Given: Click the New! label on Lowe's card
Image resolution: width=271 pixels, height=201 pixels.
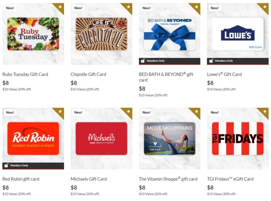Looking at the screenshot, I should tap(215, 8).
